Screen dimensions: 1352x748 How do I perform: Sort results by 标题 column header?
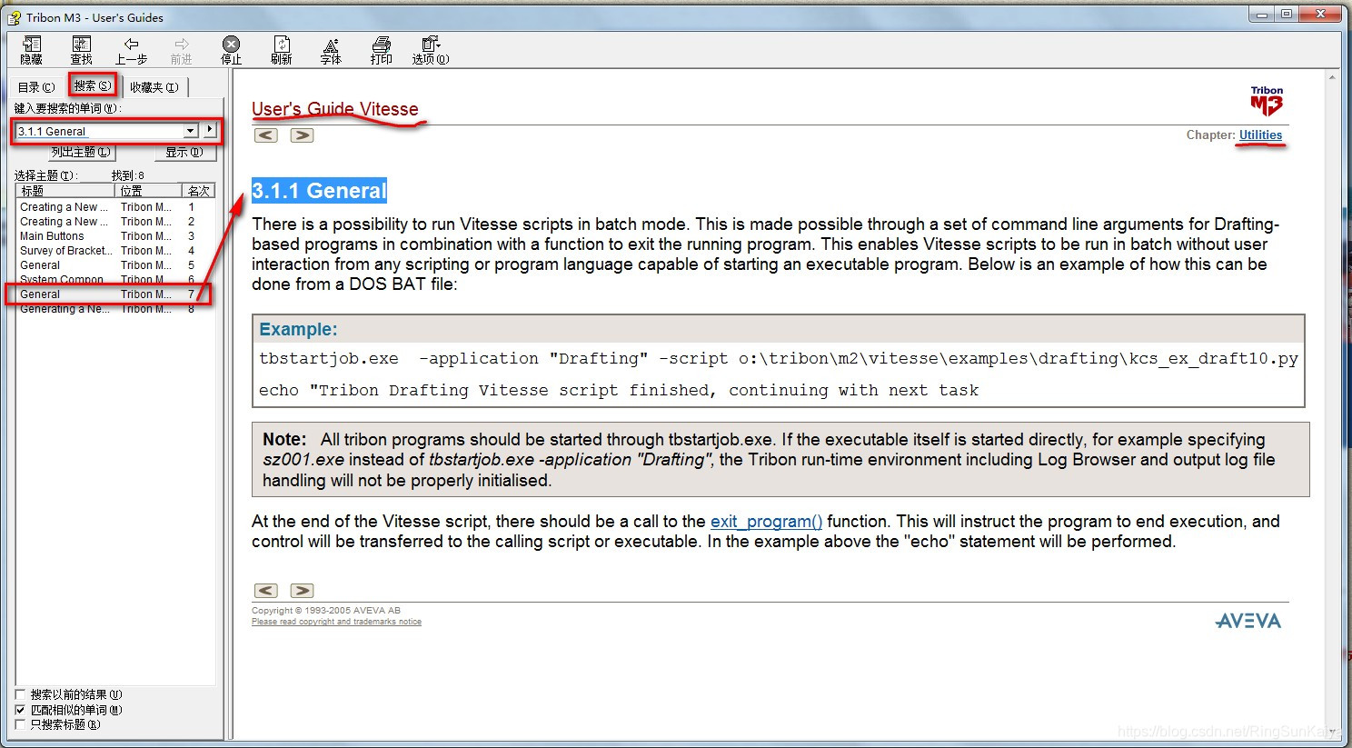[x=65, y=191]
